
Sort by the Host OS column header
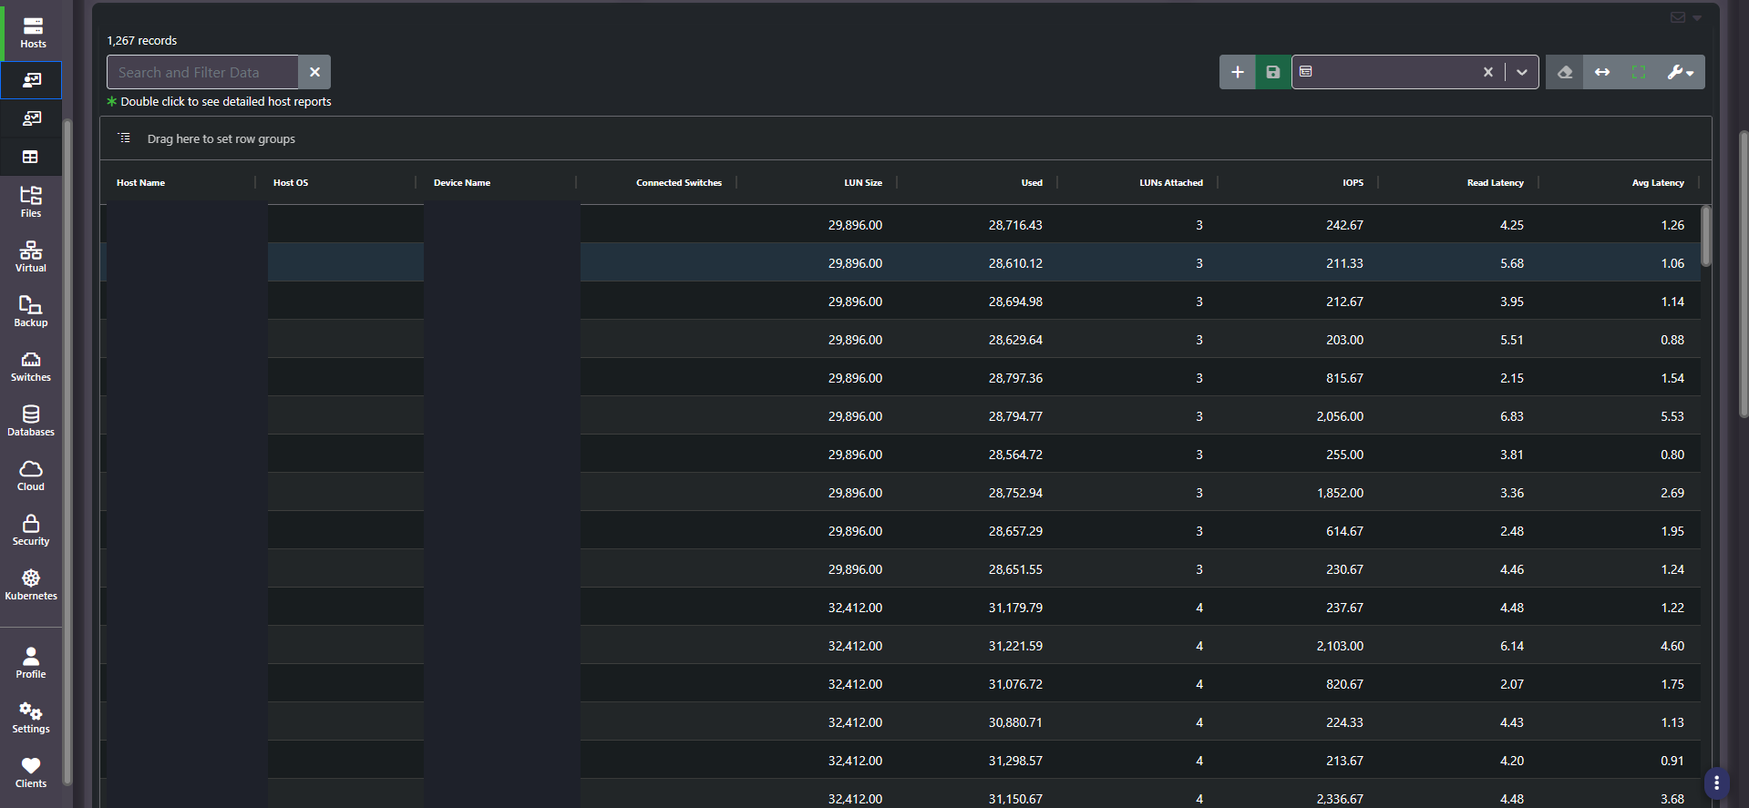pos(291,183)
